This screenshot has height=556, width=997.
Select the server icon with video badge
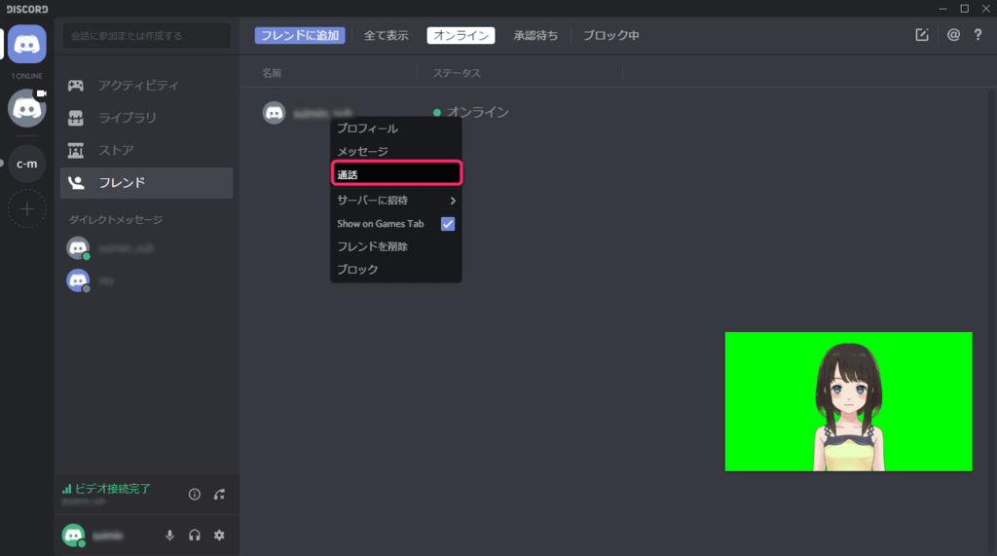coord(26,108)
